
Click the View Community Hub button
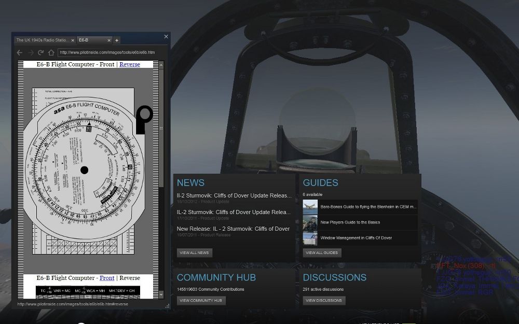click(x=201, y=301)
